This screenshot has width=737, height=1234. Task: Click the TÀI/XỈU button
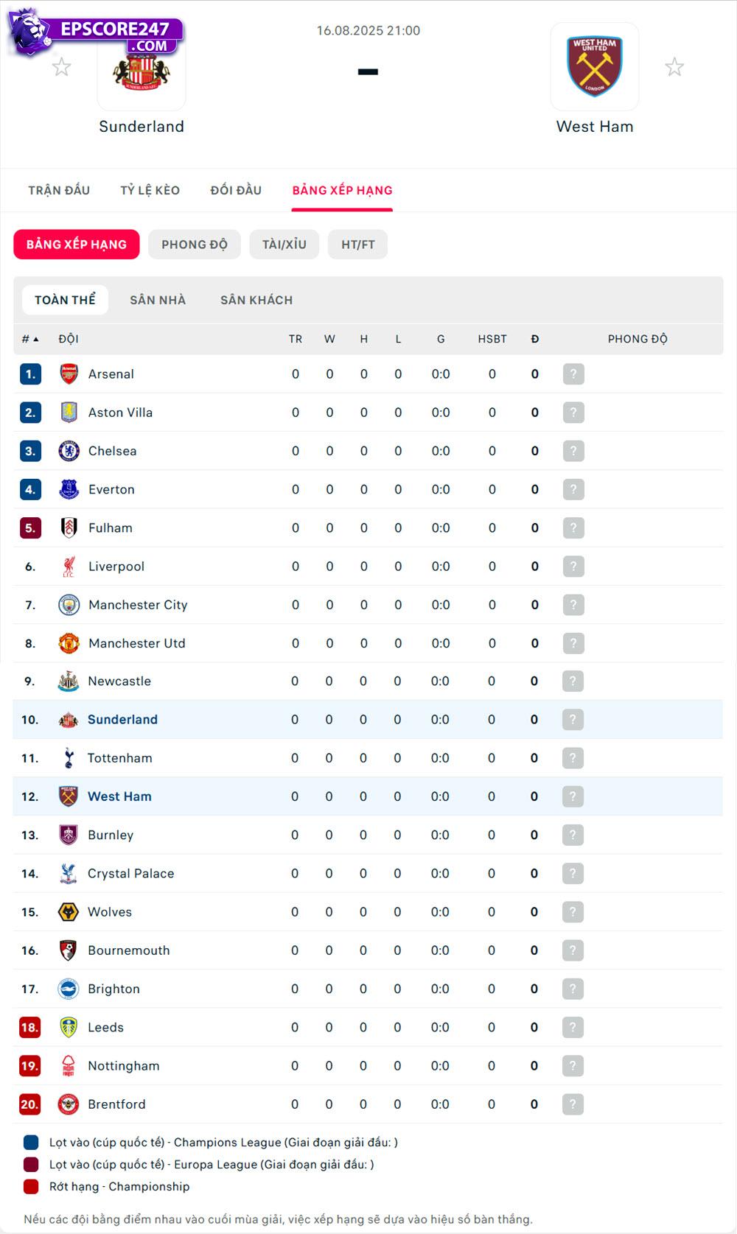[x=284, y=244]
